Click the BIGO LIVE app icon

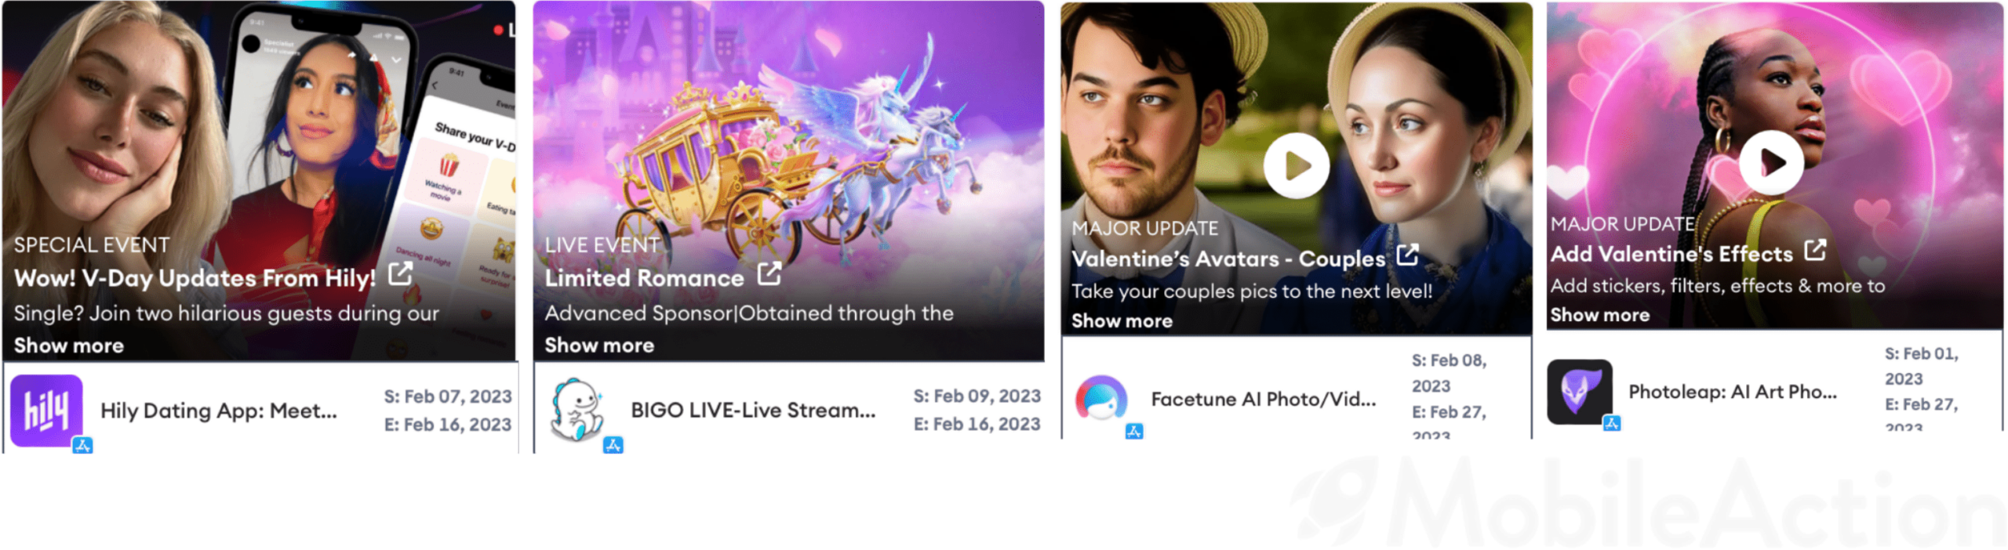click(577, 411)
